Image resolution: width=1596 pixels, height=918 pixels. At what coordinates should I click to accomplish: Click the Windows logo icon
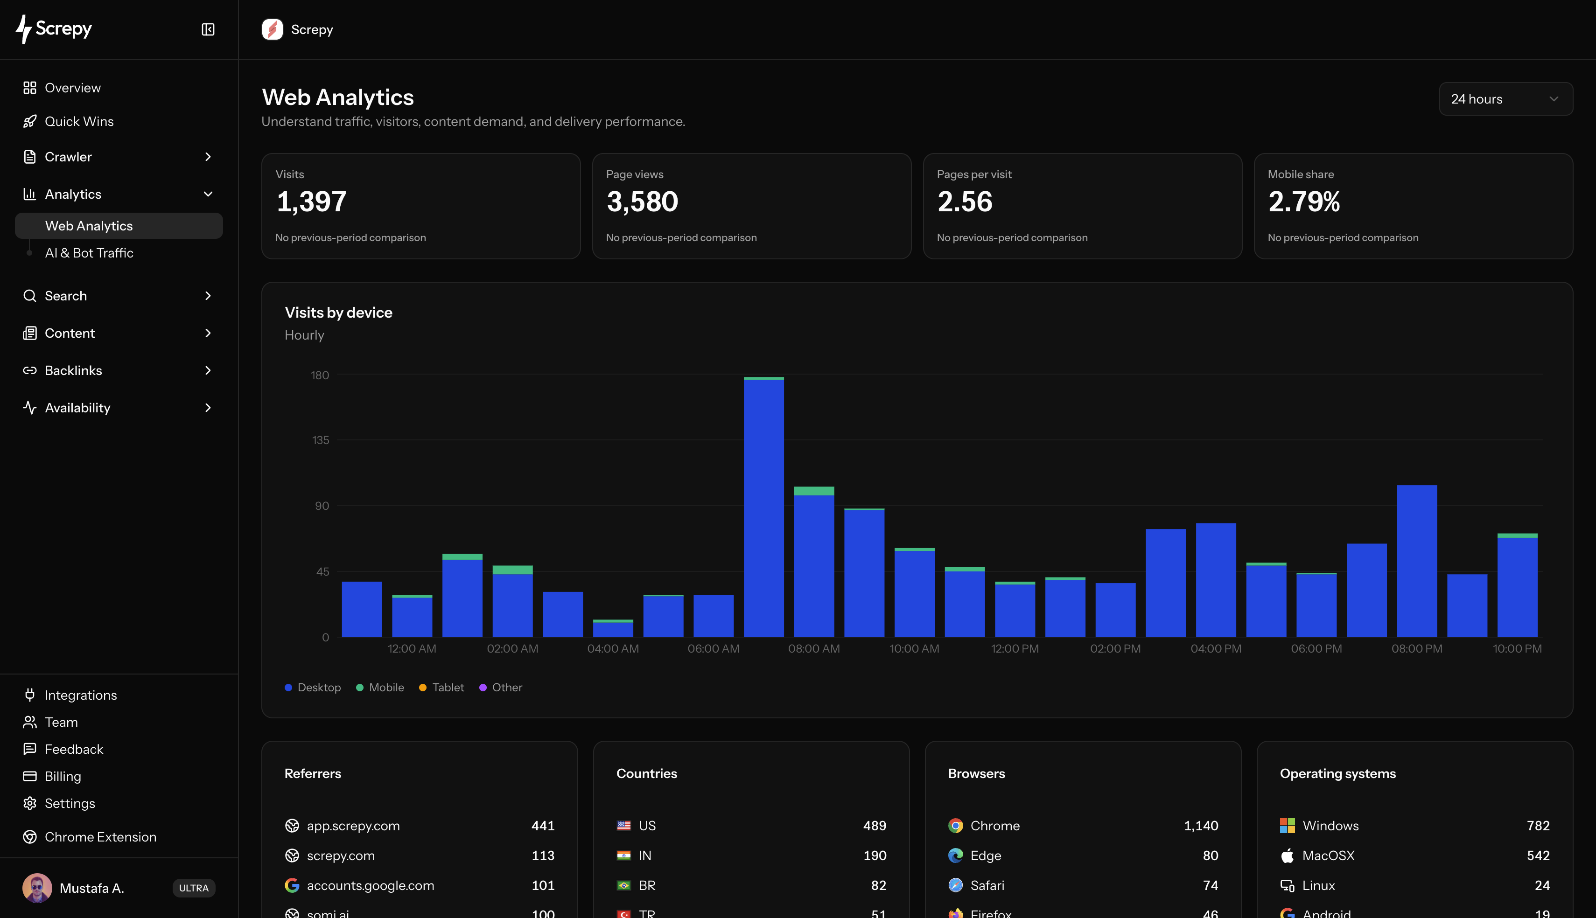pyautogui.click(x=1288, y=826)
